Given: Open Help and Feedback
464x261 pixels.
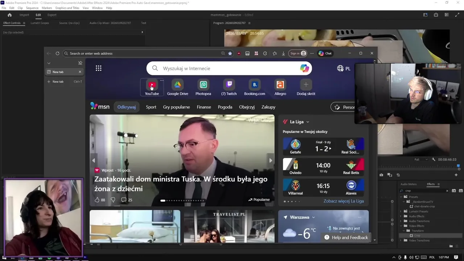Looking at the screenshot, I should 346,237.
